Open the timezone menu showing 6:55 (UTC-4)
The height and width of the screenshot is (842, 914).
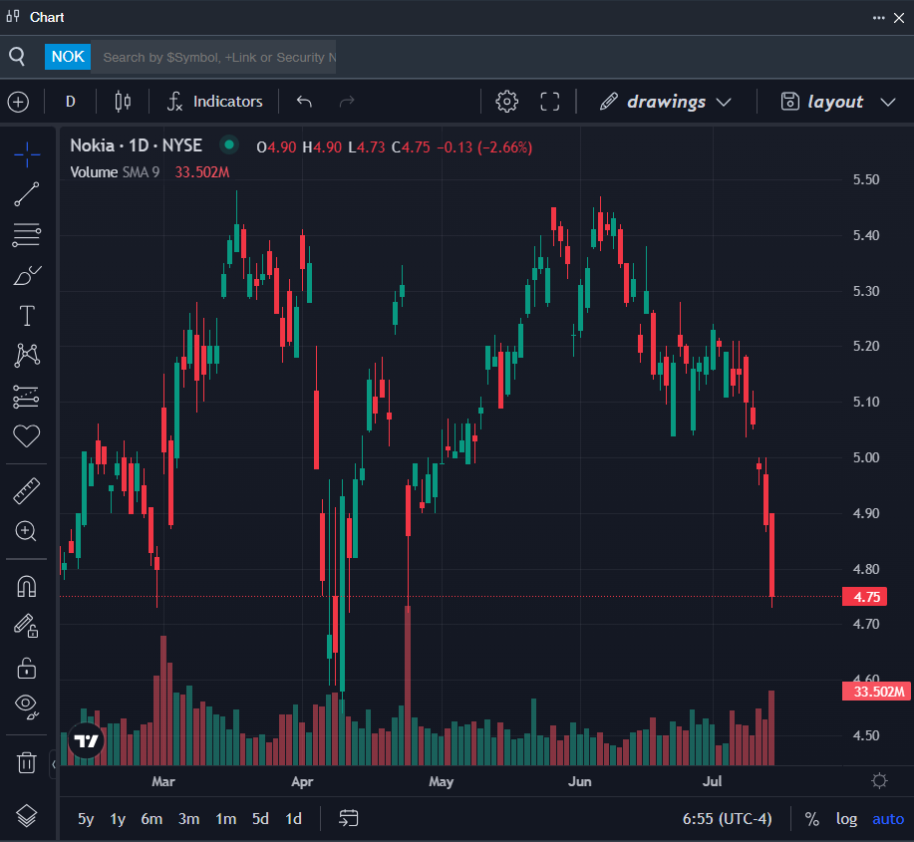pyautogui.click(x=727, y=819)
